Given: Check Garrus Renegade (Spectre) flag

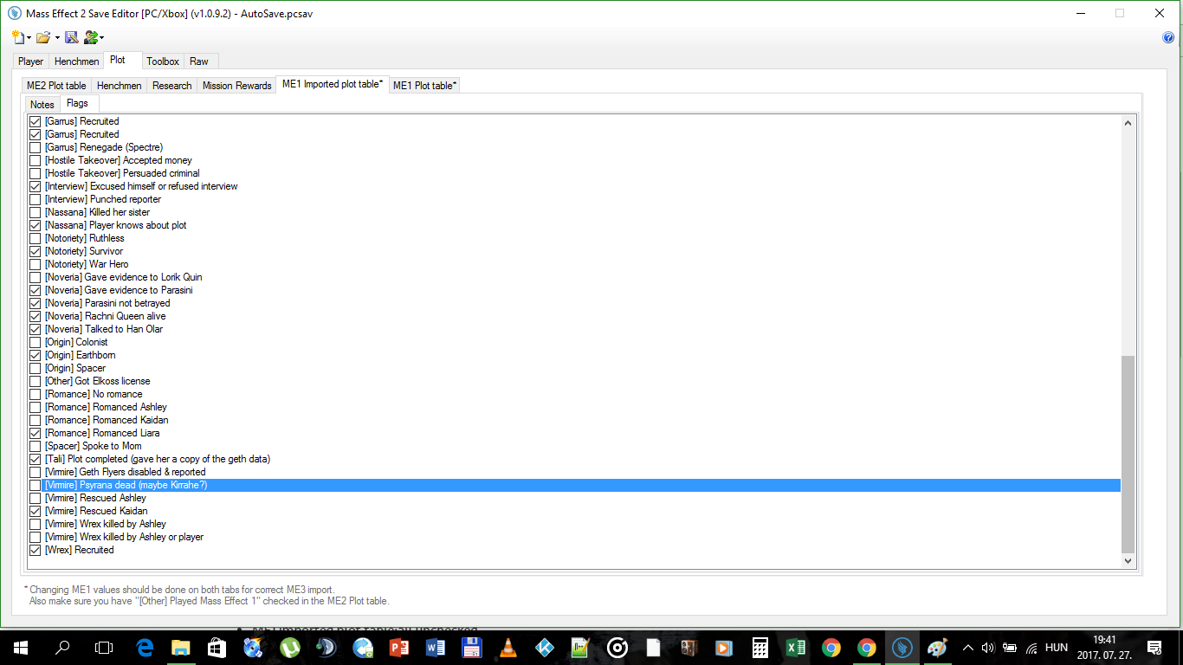Looking at the screenshot, I should click(36, 147).
